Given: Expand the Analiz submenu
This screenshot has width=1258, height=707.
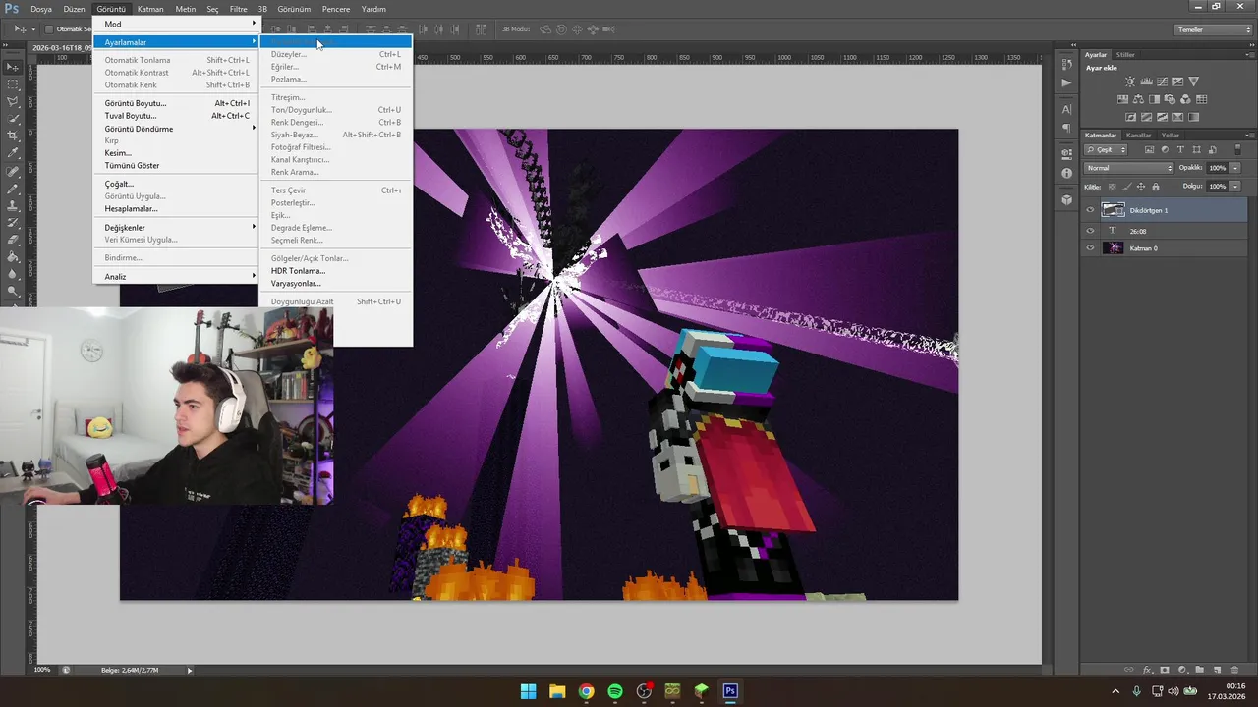Looking at the screenshot, I should 175,277.
